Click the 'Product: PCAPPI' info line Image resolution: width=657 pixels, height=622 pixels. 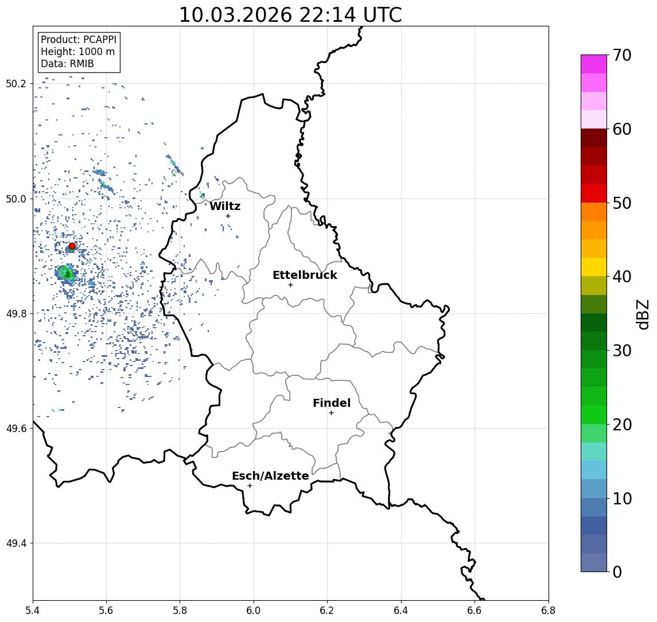click(79, 40)
